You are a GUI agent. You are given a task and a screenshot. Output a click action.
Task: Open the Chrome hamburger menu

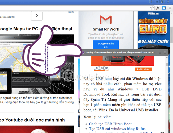click(170, 8)
